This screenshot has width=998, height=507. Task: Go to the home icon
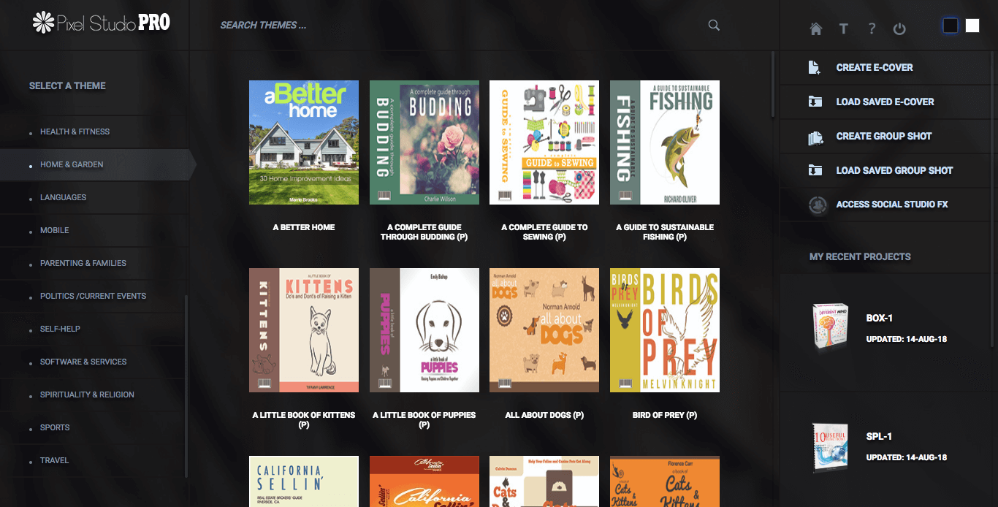[816, 28]
